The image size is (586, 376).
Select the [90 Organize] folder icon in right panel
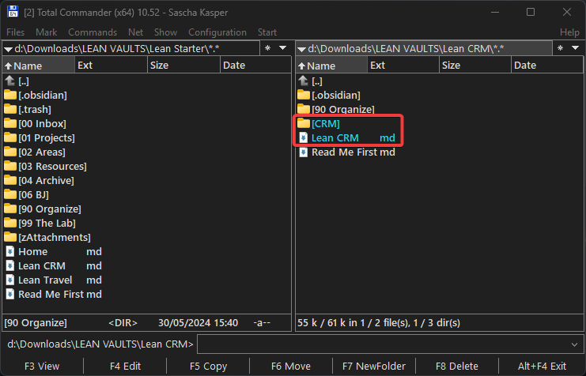tap(304, 109)
